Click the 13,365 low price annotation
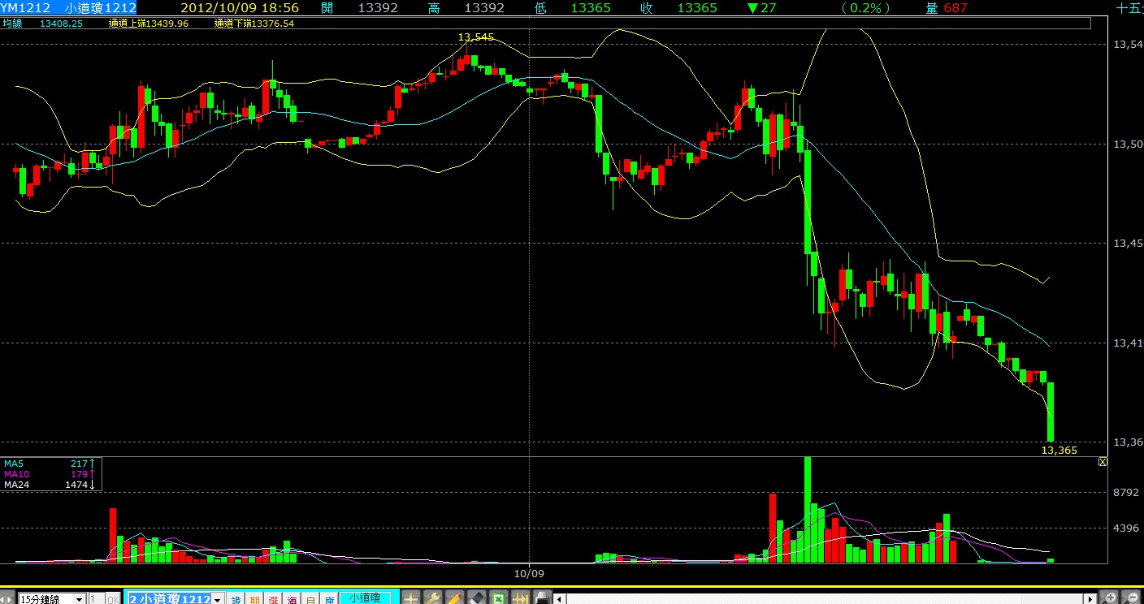Screen dimensions: 1144x604 pyautogui.click(x=1059, y=450)
